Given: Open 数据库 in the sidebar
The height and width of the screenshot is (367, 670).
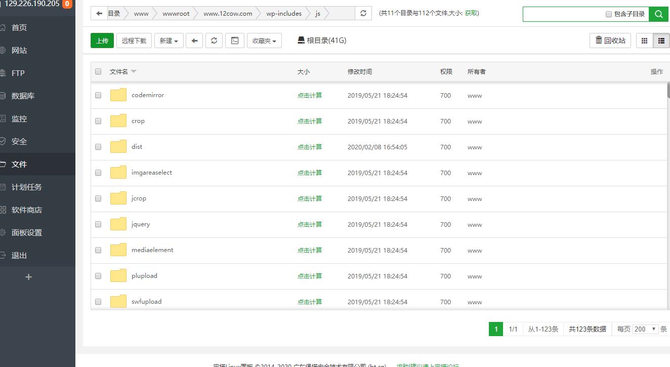Looking at the screenshot, I should point(23,96).
